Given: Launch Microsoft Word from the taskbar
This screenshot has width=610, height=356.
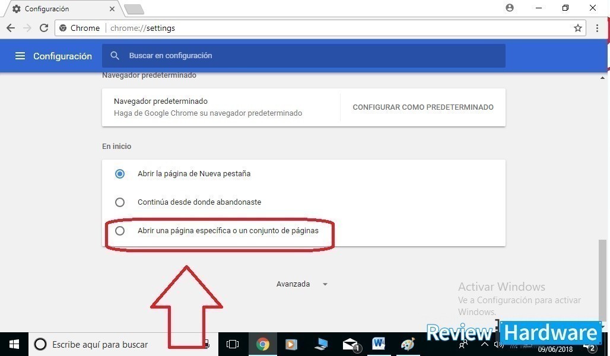Looking at the screenshot, I should tap(379, 344).
